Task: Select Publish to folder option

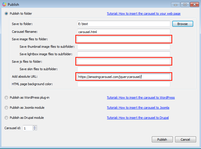Action: pyautogui.click(x=7, y=14)
